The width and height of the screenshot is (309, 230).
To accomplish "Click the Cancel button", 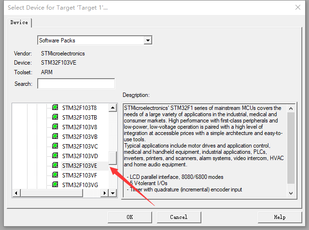I will point(179,217).
